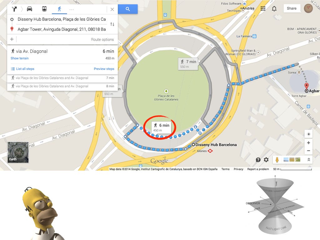Zoom in with the plus control
Image resolution: width=320 pixels, height=240 pixels.
(308, 142)
